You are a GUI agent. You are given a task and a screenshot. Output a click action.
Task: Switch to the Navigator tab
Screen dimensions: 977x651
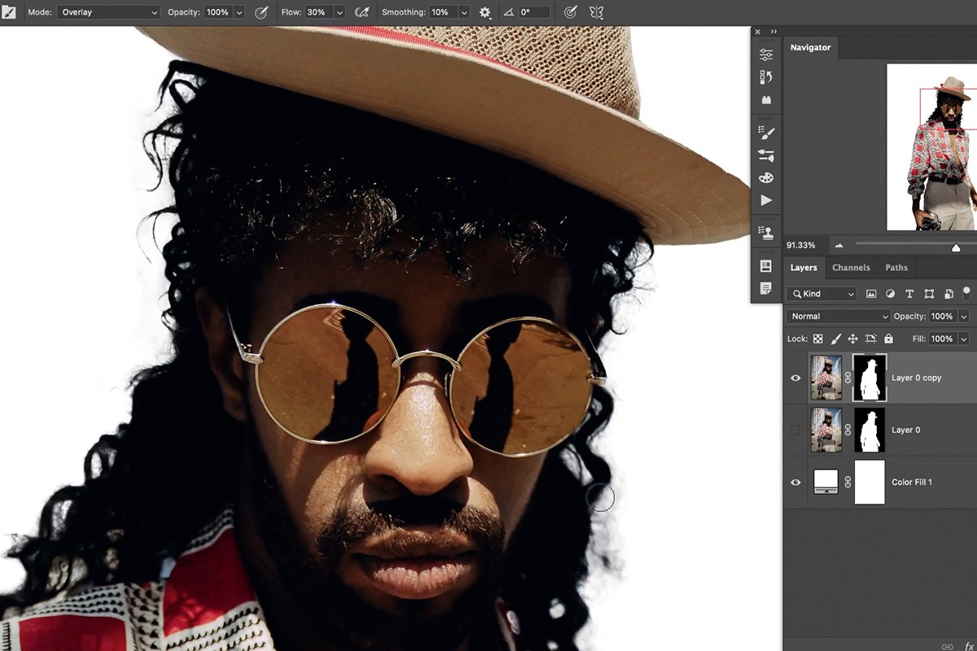tap(810, 47)
